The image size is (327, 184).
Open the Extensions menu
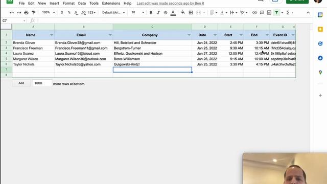(111, 4)
